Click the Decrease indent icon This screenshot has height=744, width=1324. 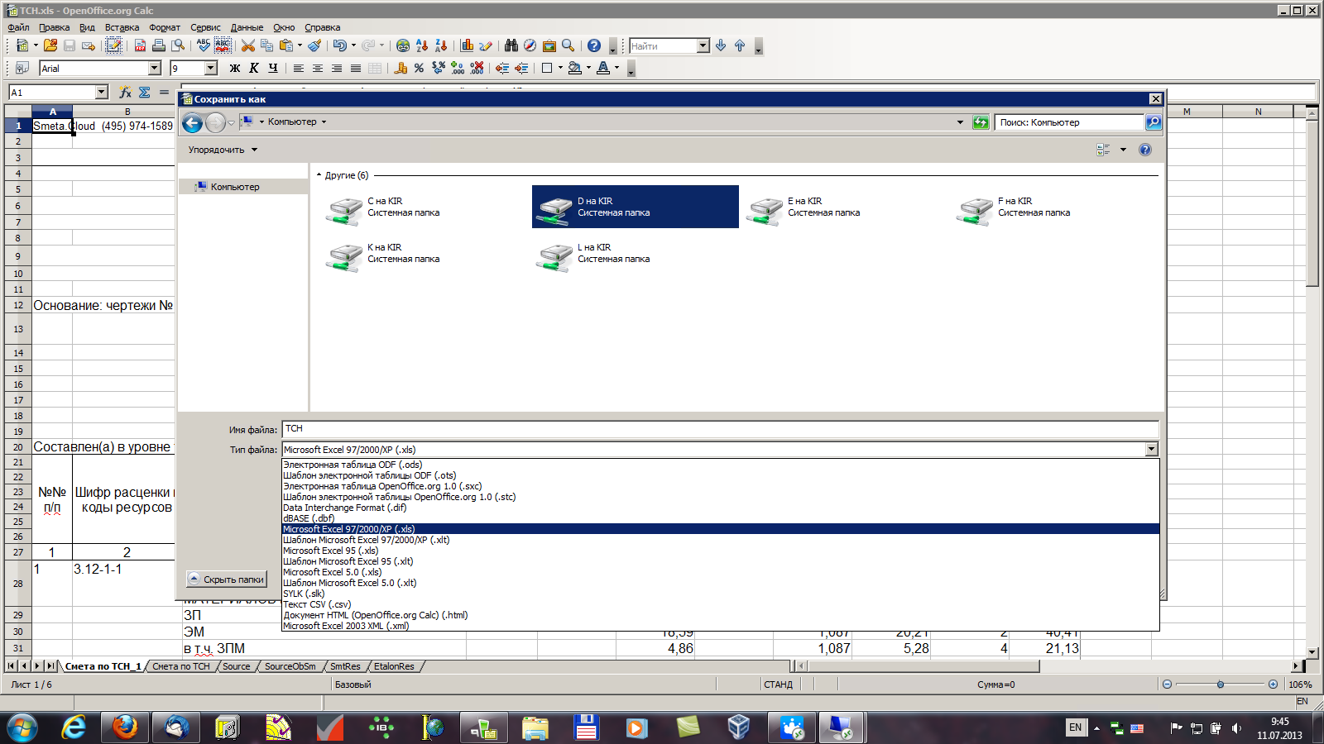[502, 68]
